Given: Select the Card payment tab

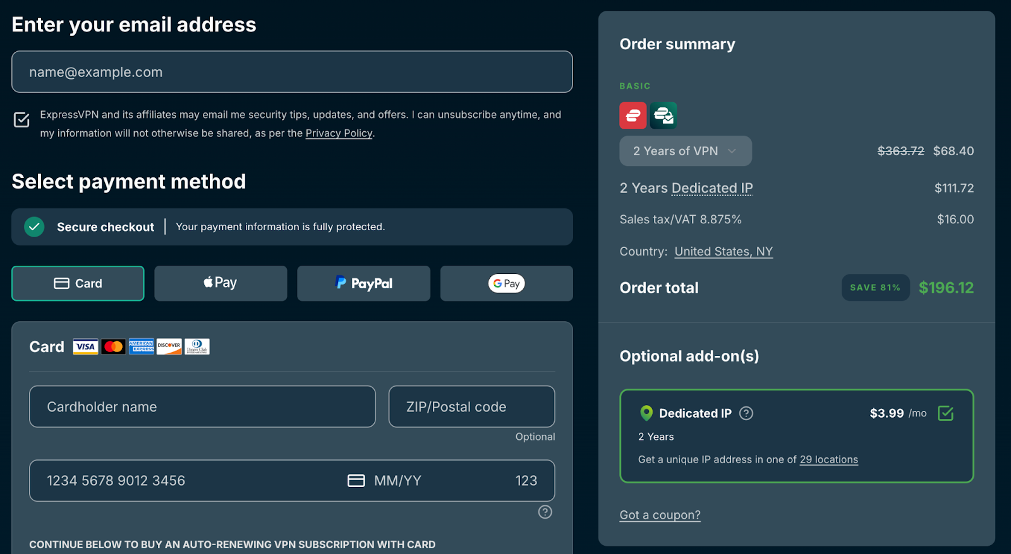Looking at the screenshot, I should [78, 283].
